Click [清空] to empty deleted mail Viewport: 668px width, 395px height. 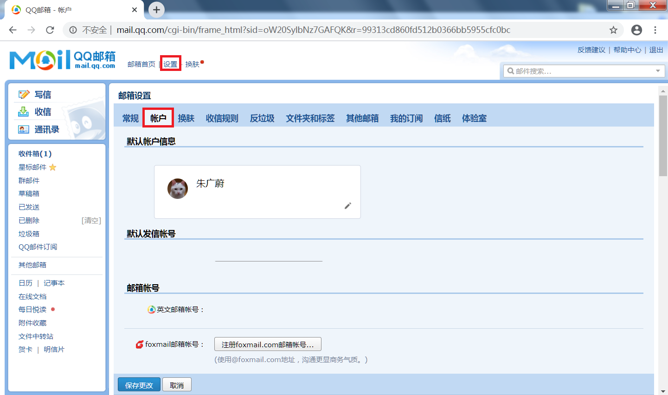point(91,220)
